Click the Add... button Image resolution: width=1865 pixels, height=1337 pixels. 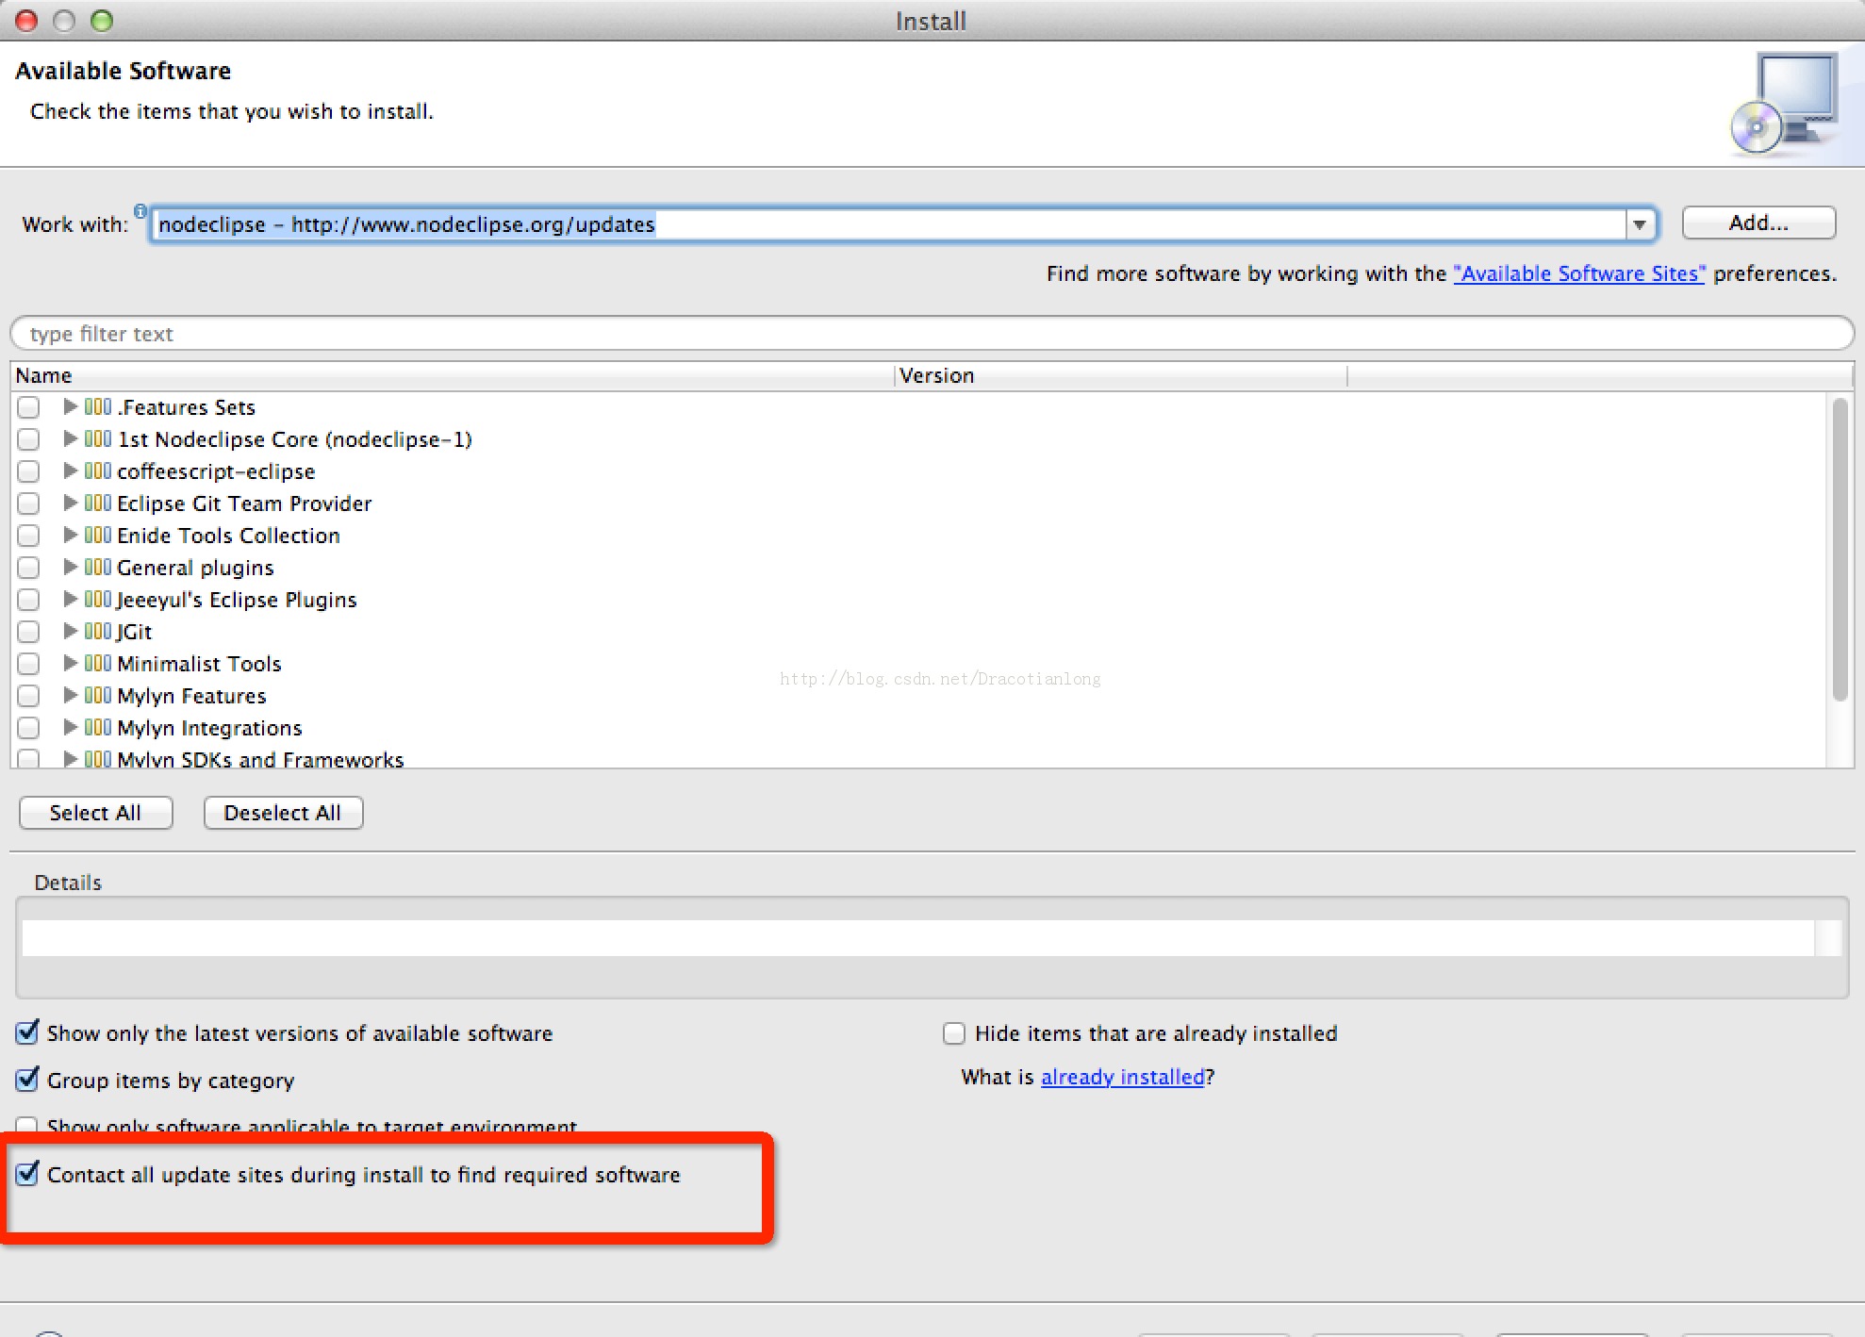(x=1758, y=223)
